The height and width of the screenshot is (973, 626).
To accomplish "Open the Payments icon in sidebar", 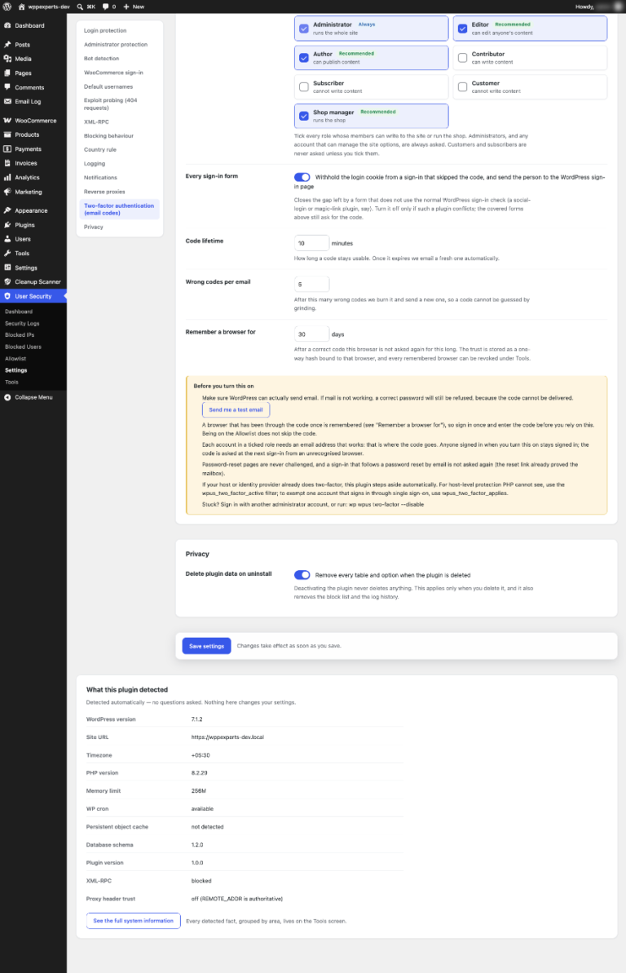I will (7, 149).
